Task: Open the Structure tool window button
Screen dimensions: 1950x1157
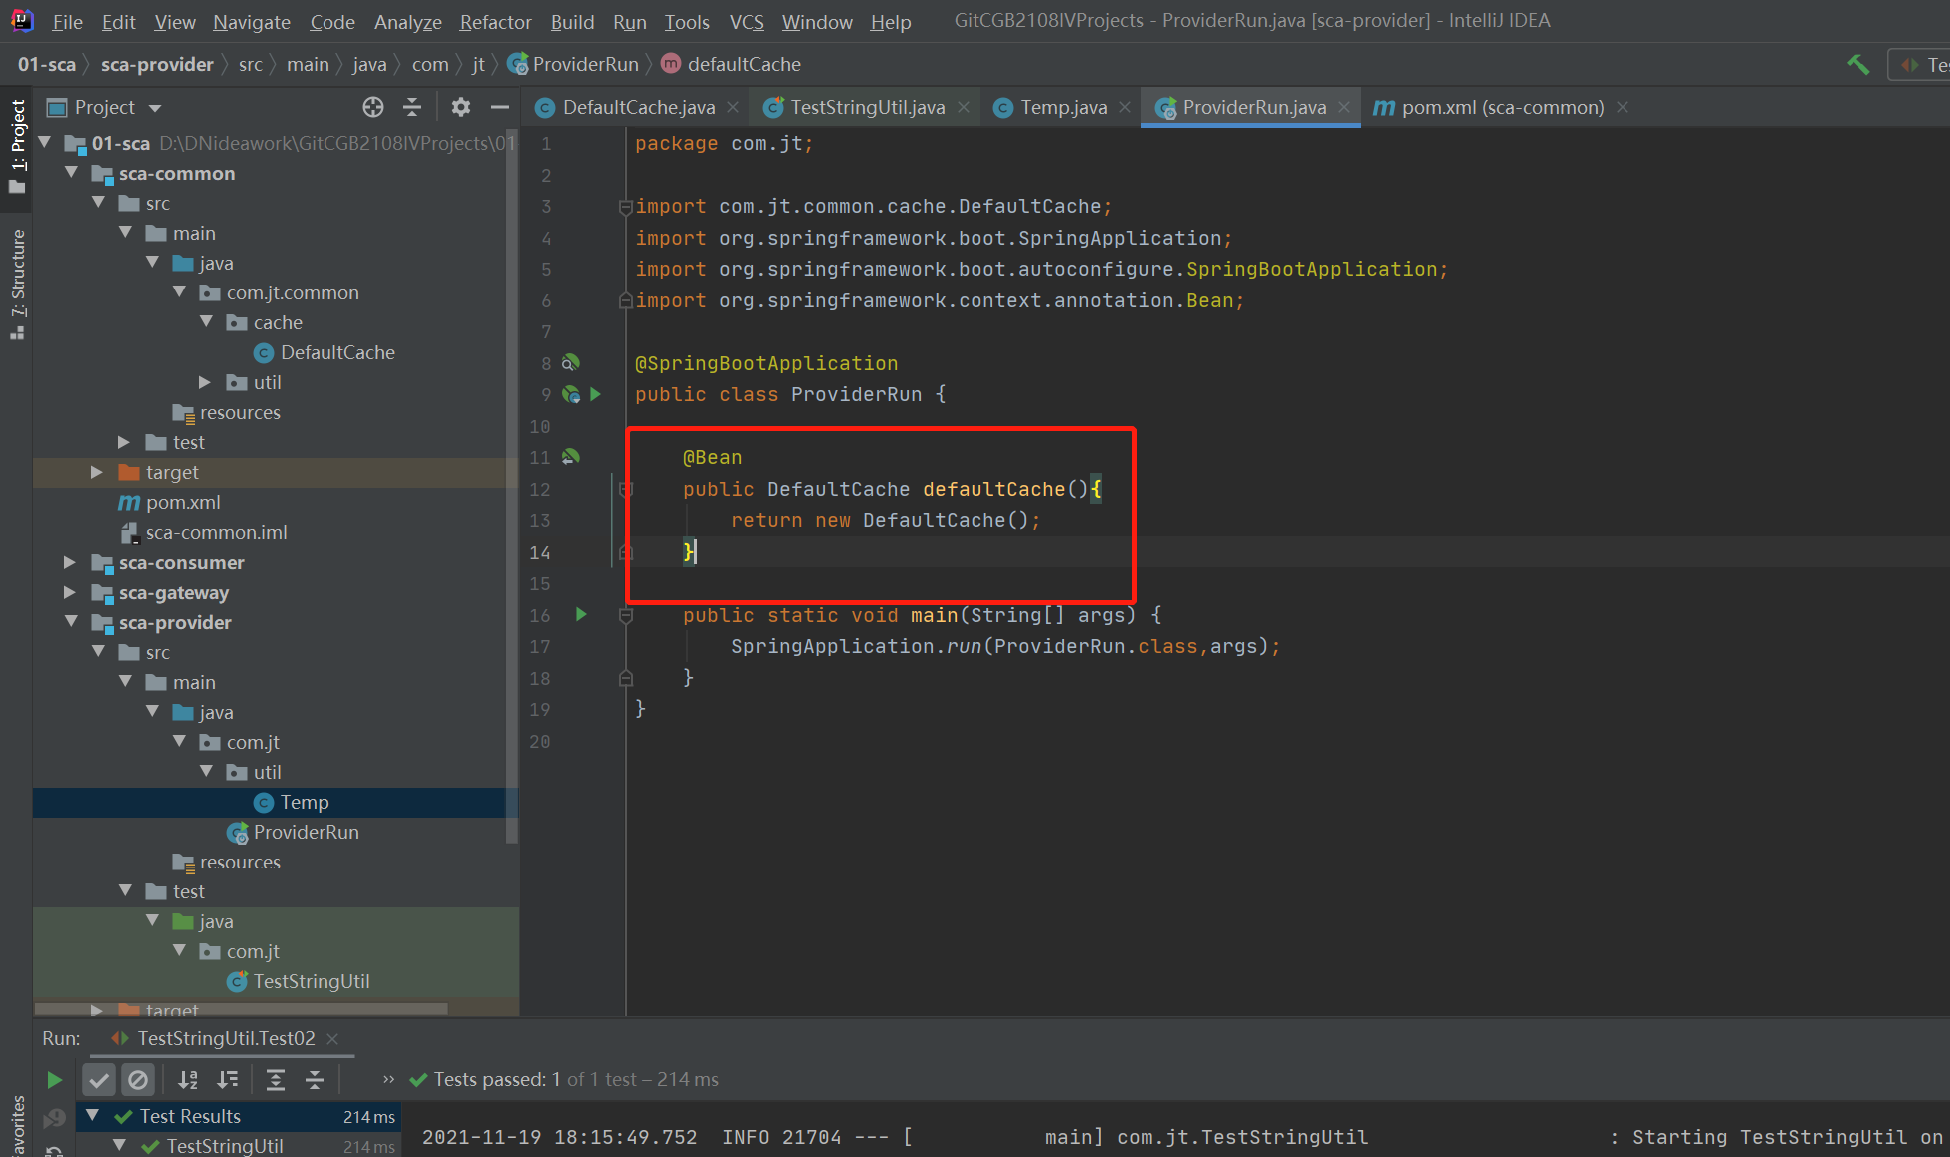Action: tap(17, 285)
